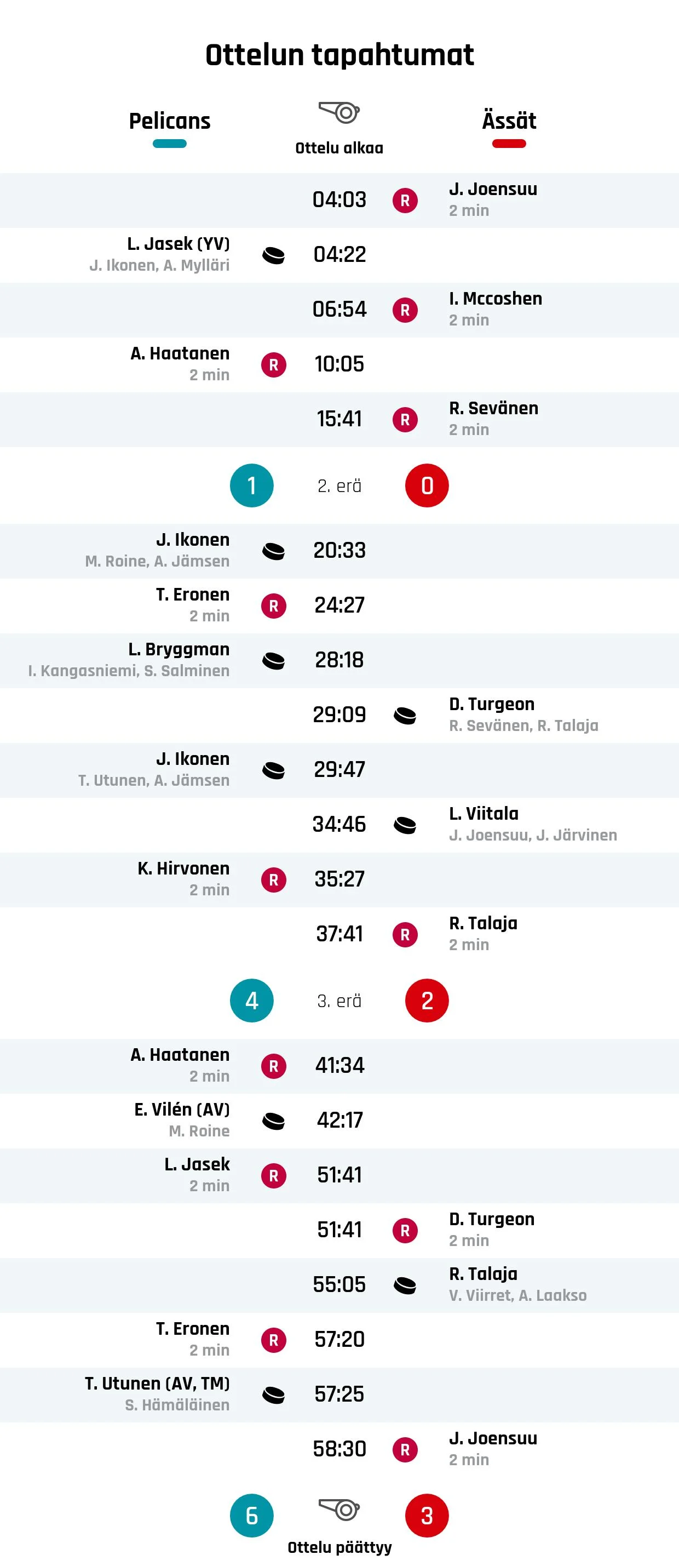Select the Pelicans team header
Viewport: 679px width, 1566px height.
pyautogui.click(x=169, y=121)
